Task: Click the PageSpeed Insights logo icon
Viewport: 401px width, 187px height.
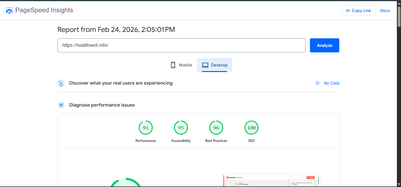Action: [x=9, y=11]
